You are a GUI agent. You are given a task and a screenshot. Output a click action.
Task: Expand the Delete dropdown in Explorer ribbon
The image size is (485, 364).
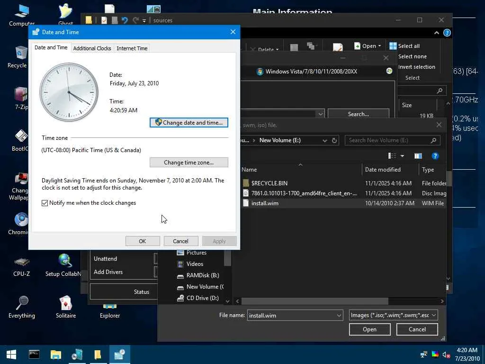coord(277,49)
